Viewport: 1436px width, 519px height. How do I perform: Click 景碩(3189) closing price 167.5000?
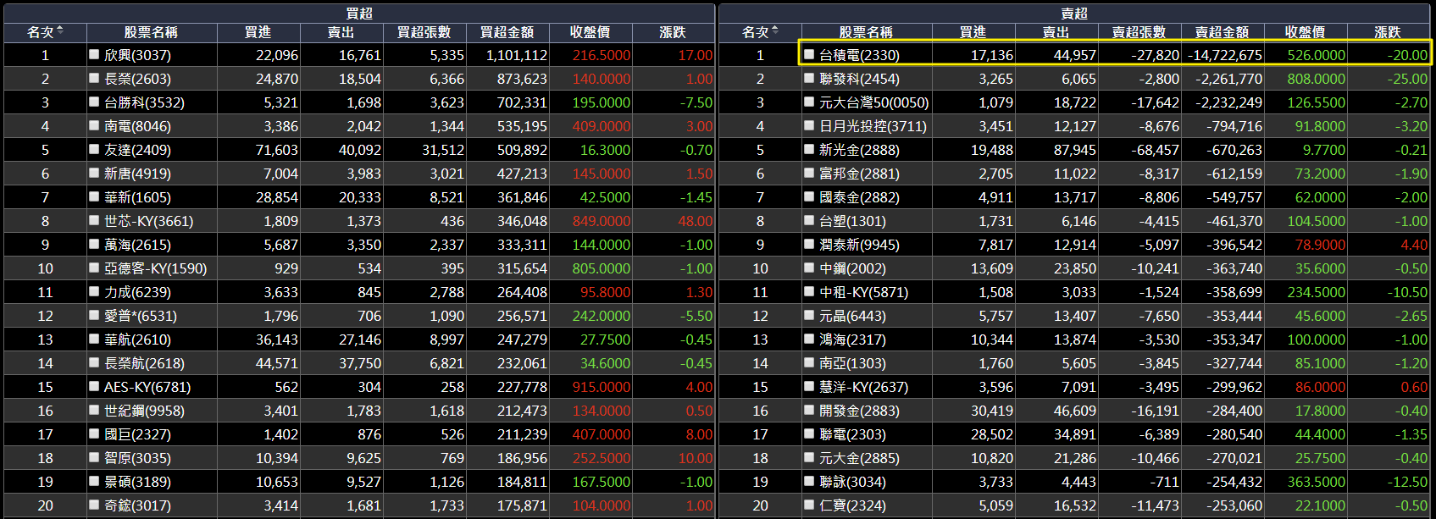(x=602, y=482)
